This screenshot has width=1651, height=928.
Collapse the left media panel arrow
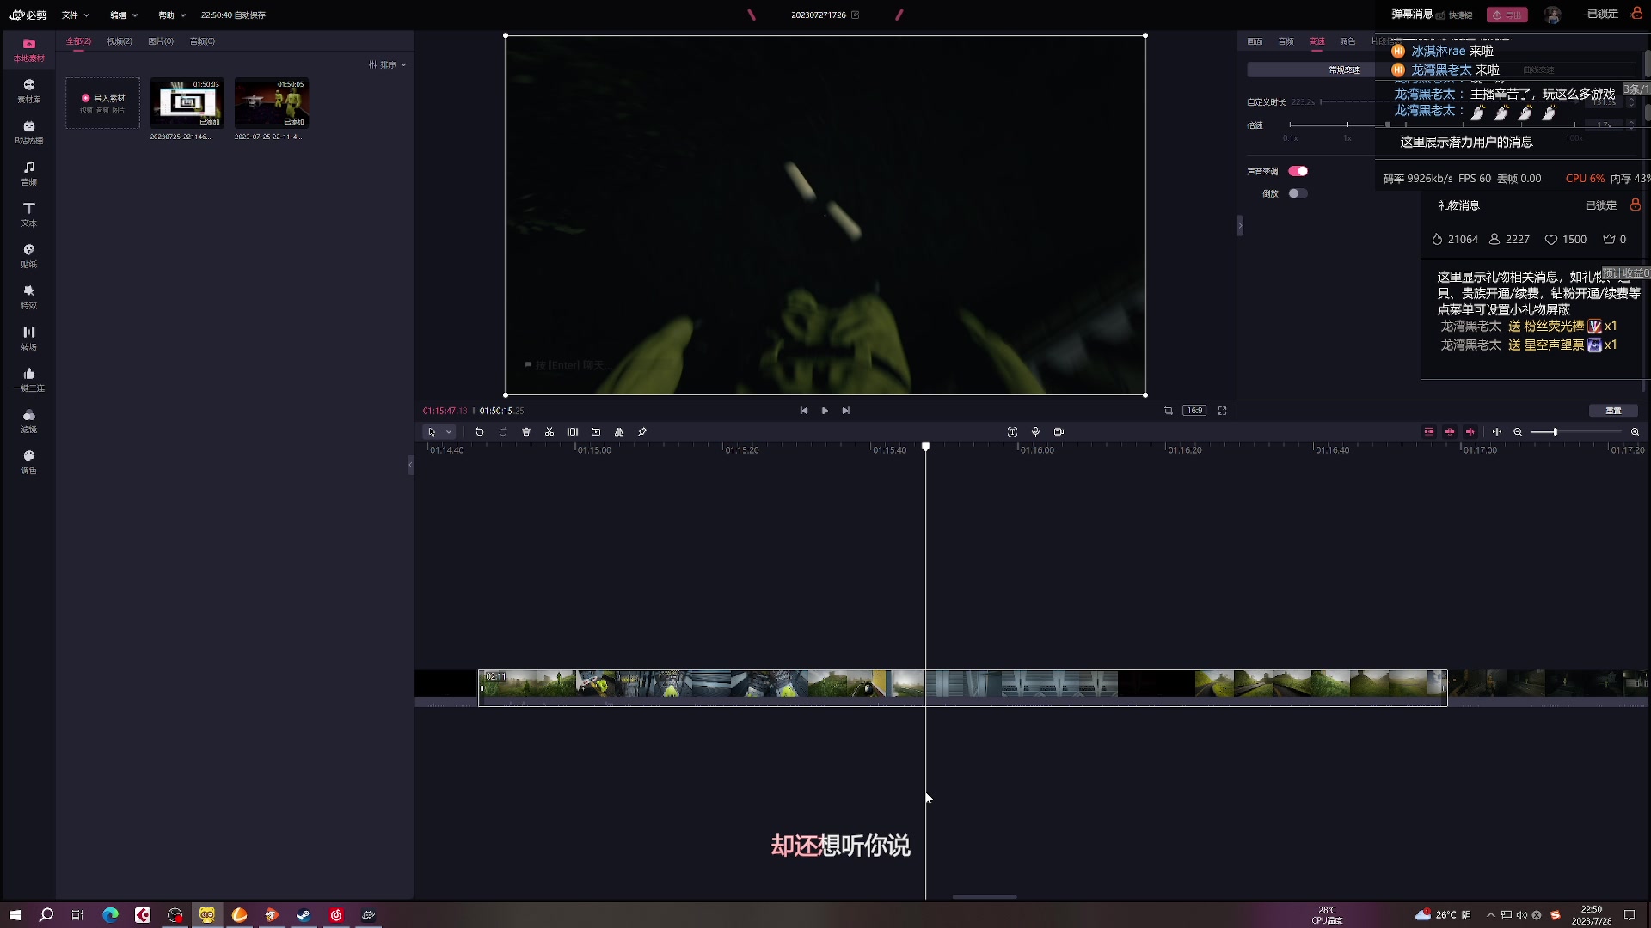click(410, 465)
